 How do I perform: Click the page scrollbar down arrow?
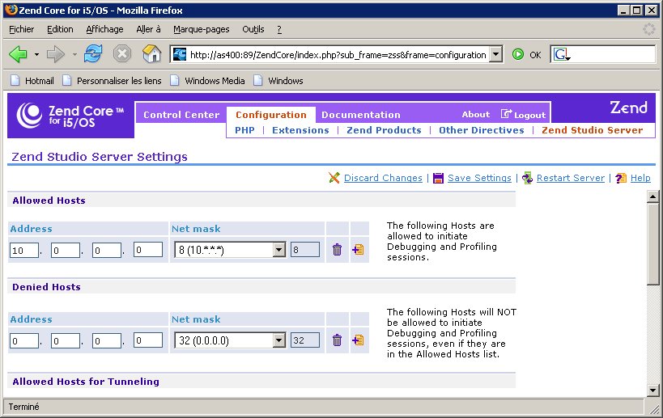(x=652, y=391)
